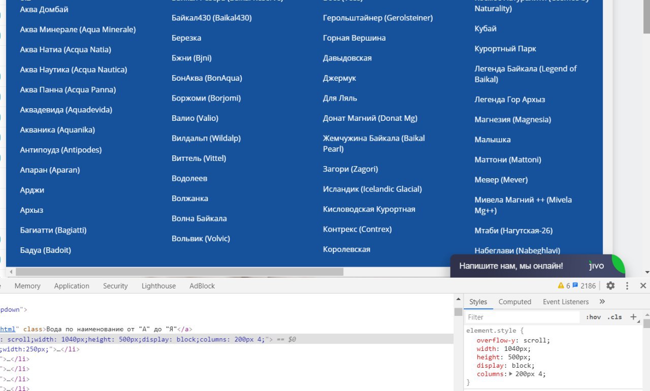Open the chat 'Напишите нам, мы онлайн!'

(x=511, y=266)
